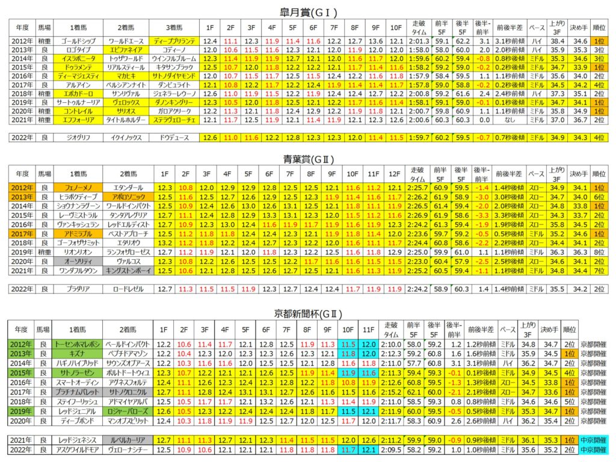Screen dimensions: 616x462
Task: Select the orange フェノーメノ cell
Action: 76,188
